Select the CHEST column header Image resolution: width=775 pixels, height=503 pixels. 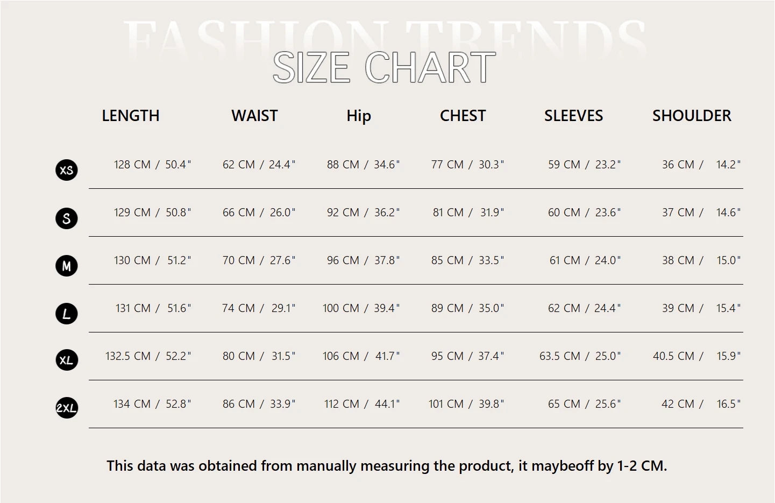(x=463, y=116)
